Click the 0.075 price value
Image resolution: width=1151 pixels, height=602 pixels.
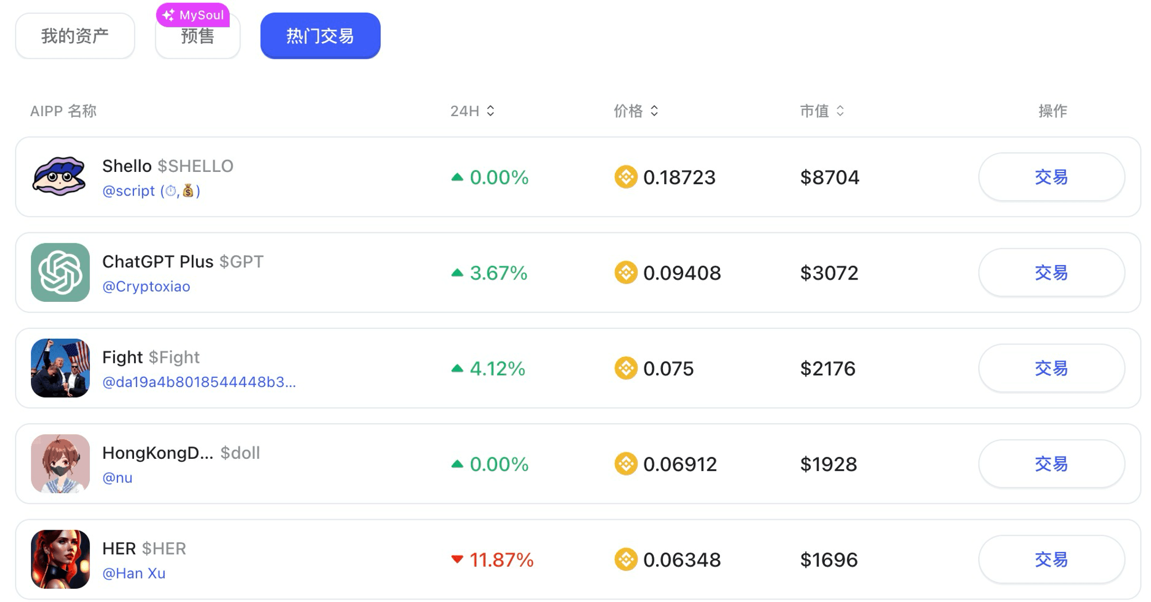668,369
